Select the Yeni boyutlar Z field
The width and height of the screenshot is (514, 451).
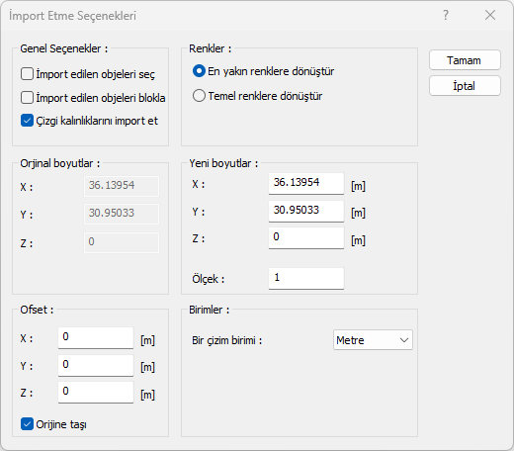[x=306, y=237]
